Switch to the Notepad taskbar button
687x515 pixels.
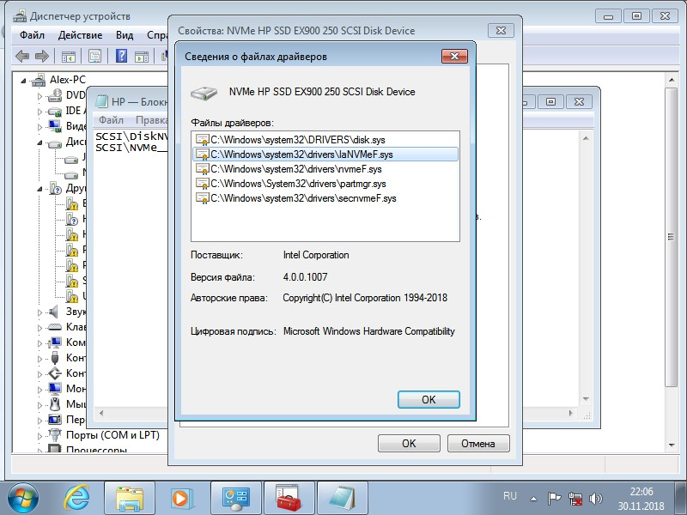(342, 499)
